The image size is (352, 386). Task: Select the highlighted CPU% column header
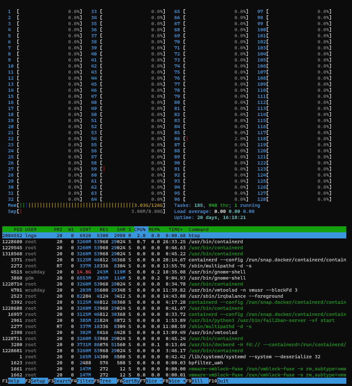pos(140,229)
